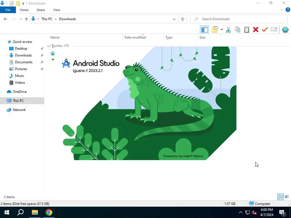Open Network in the navigation pane
Image resolution: width=291 pixels, height=218 pixels.
pyautogui.click(x=19, y=110)
